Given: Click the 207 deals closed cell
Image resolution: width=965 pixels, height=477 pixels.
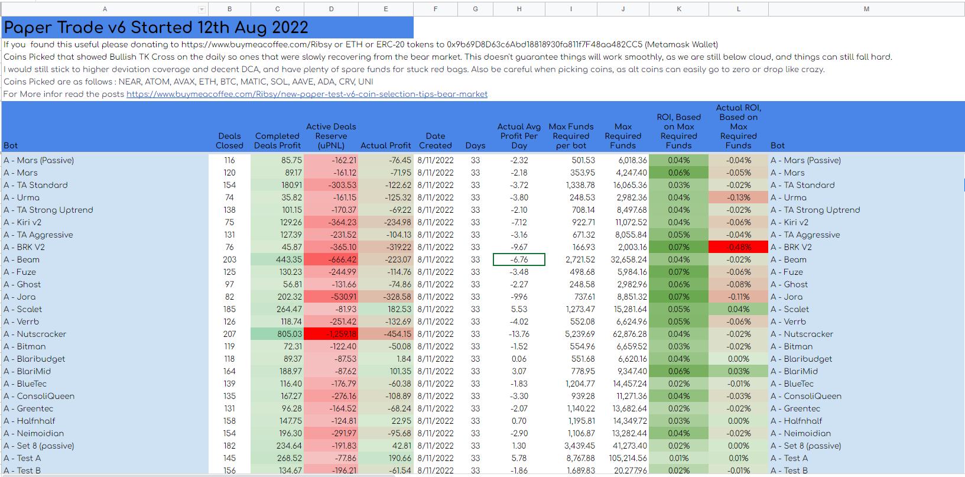Looking at the screenshot, I should coord(229,334).
